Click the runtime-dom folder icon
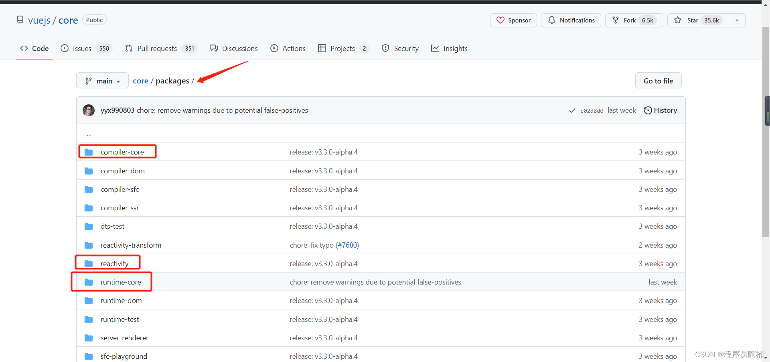The width and height of the screenshot is (770, 362). tap(89, 301)
